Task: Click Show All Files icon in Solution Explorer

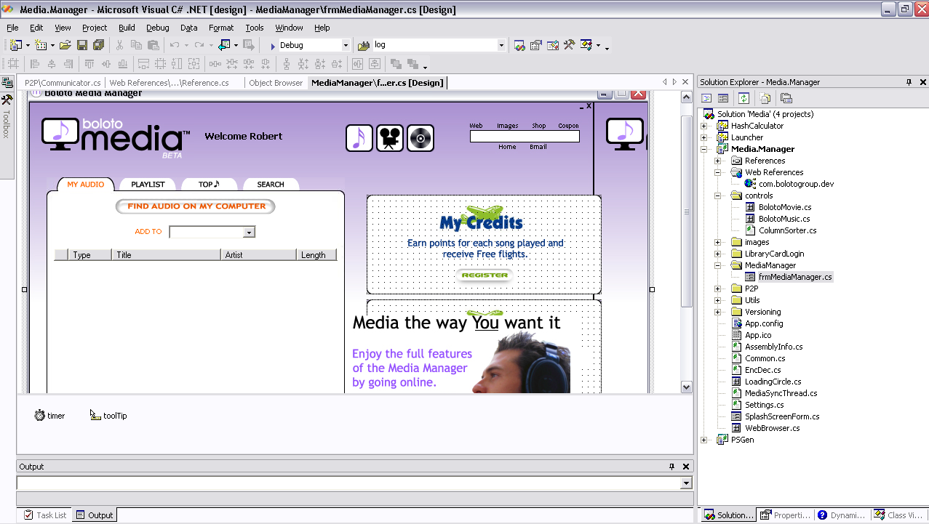Action: click(765, 98)
